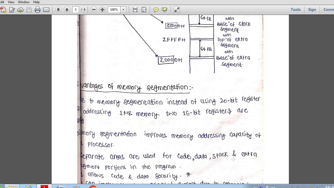
Task: Open the Comment pane
Action: pos(329,10)
